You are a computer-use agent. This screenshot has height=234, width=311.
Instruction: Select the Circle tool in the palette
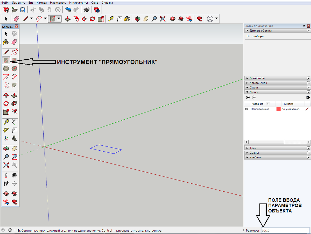(x=6, y=68)
